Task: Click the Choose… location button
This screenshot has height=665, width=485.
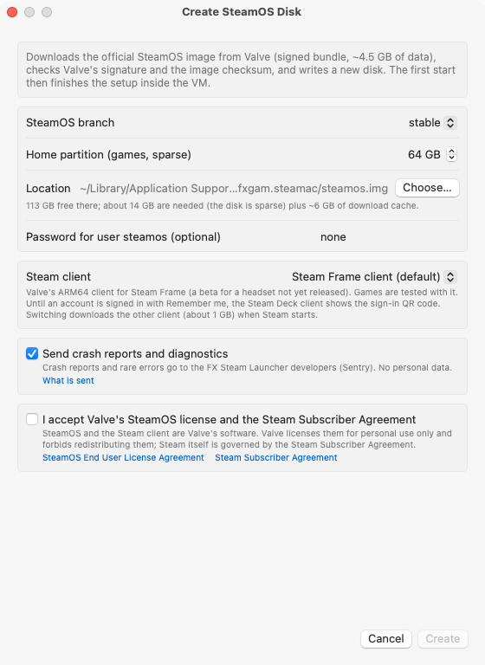Action: (427, 188)
